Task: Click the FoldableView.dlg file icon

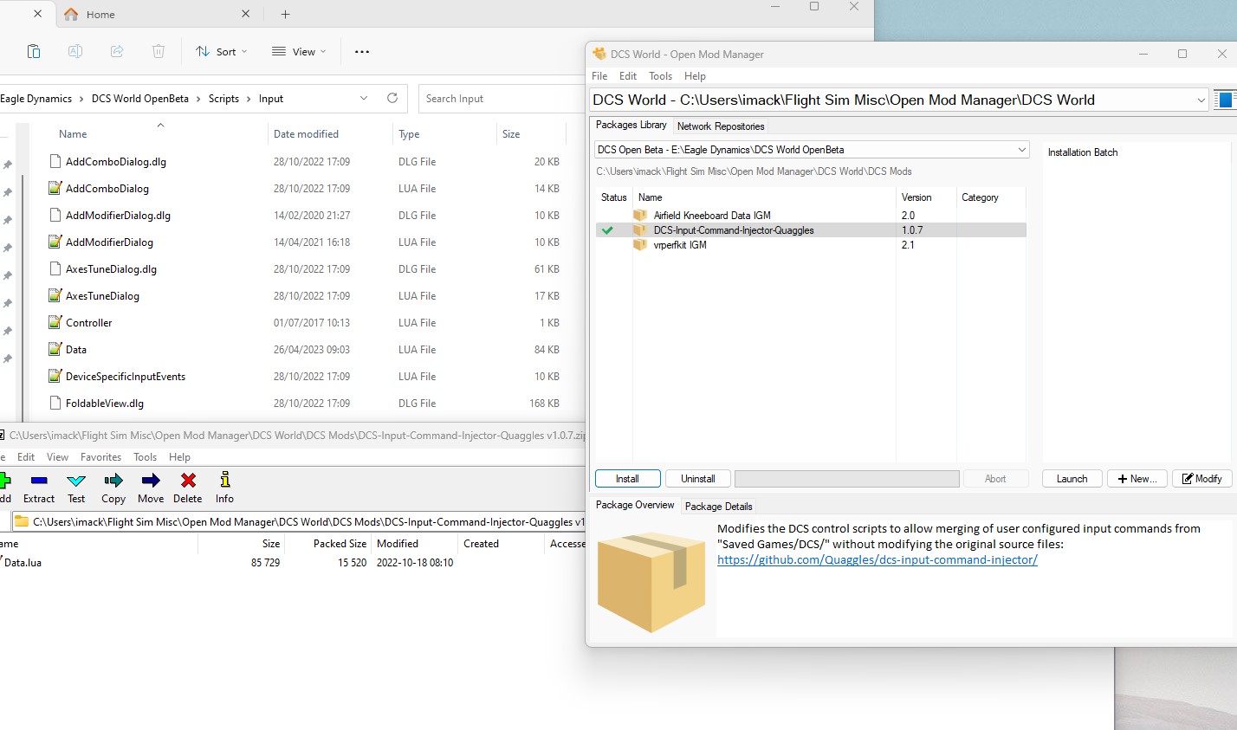Action: click(x=55, y=403)
